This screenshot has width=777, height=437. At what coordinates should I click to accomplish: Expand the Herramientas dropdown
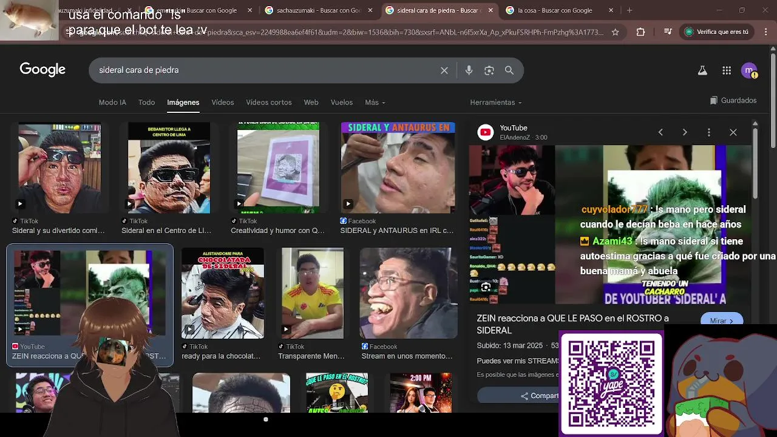click(x=496, y=103)
